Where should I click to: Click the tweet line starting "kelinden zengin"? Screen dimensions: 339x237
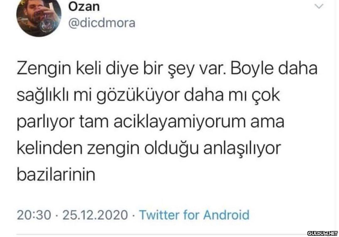point(149,149)
